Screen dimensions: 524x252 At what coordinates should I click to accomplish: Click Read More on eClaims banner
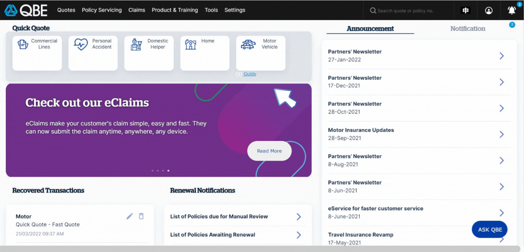coord(269,151)
